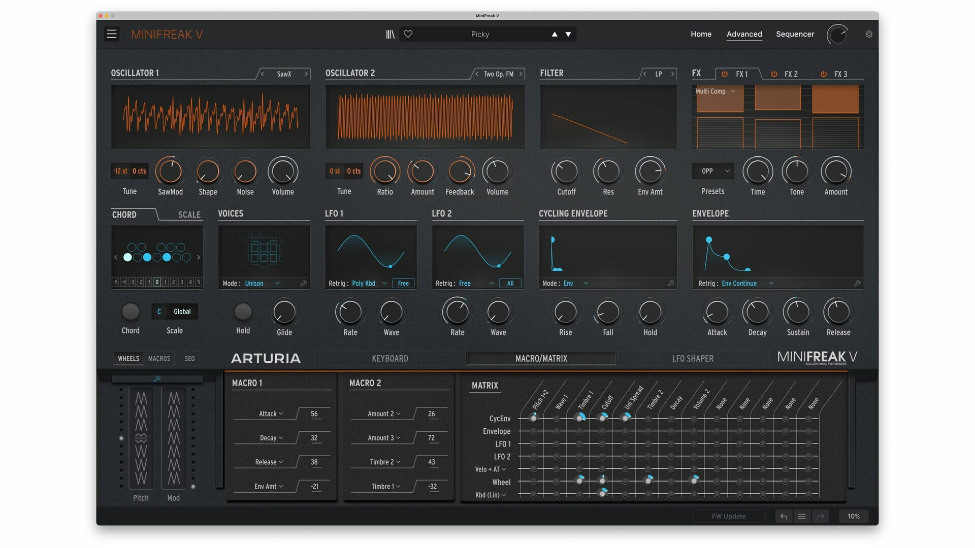975x548 pixels.
Task: Open Velo + AT source dropdown
Action: coord(491,469)
